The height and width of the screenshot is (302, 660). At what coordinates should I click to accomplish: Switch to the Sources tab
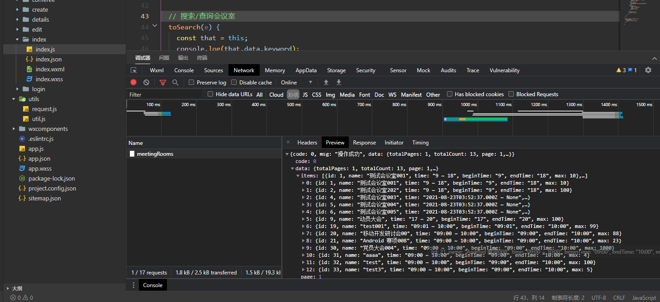point(214,70)
